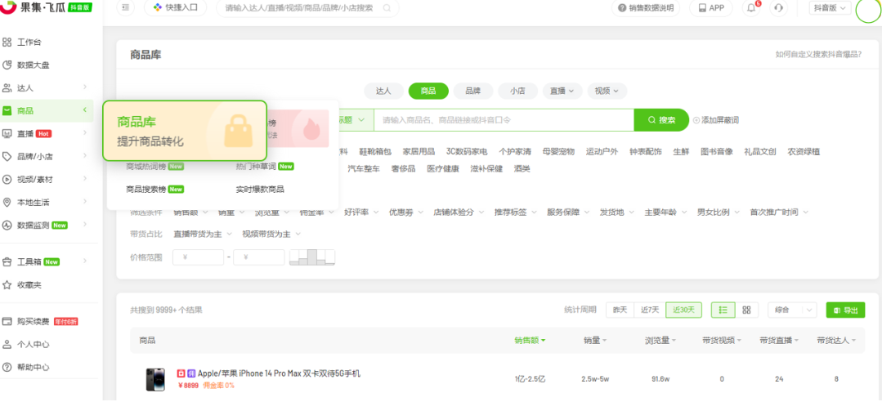Open the 商品库 card in the flyout menu

(x=184, y=131)
